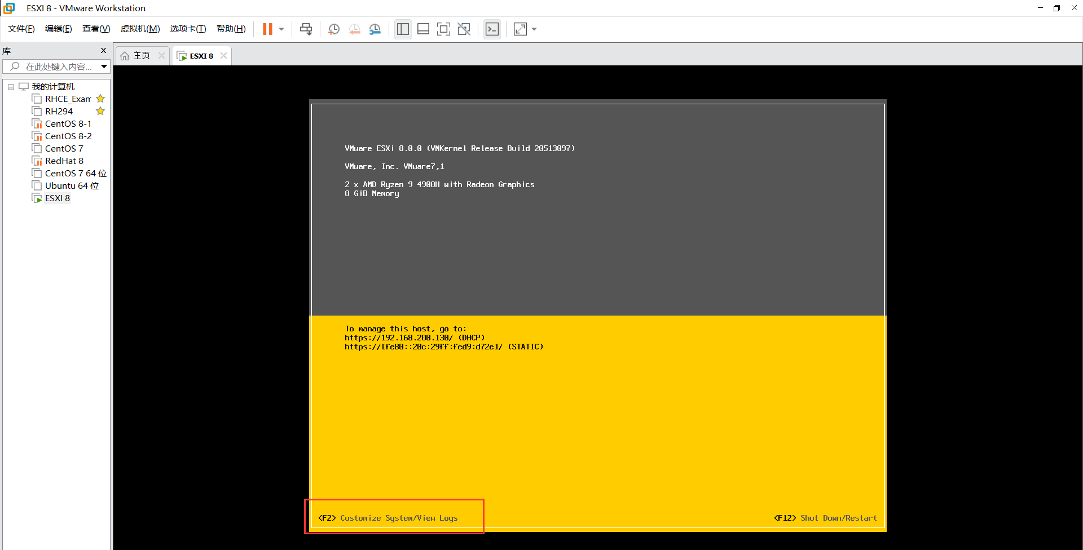Select the RHCE_Exam virtual machine
The height and width of the screenshot is (550, 1083).
(x=68, y=99)
